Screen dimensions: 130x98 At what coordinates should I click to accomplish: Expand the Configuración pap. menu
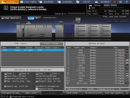11,93
